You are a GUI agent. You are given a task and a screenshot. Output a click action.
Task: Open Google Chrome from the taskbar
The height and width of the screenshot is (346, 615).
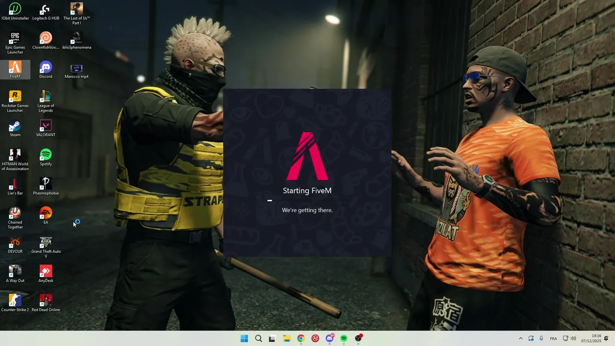[301, 338]
